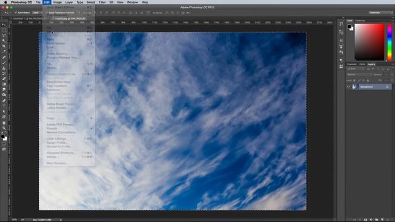This screenshot has width=395, height=222.
Task: Click the Background layer thumbnail
Action: click(x=355, y=87)
